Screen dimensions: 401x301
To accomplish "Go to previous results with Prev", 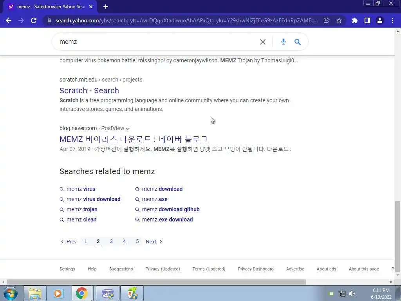I will tap(69, 241).
